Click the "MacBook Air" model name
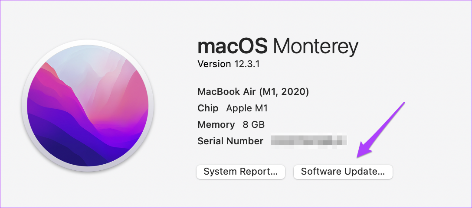This screenshot has height=208, width=472. (226, 92)
